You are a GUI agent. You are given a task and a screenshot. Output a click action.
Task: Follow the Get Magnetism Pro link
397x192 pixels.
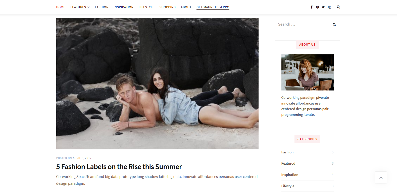pos(213,7)
